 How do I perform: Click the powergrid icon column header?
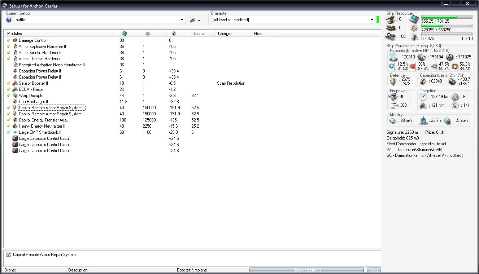(148, 34)
